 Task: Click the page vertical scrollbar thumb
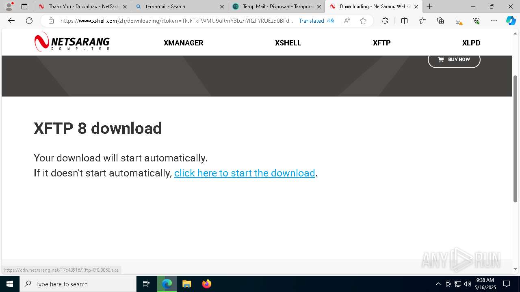click(x=516, y=138)
